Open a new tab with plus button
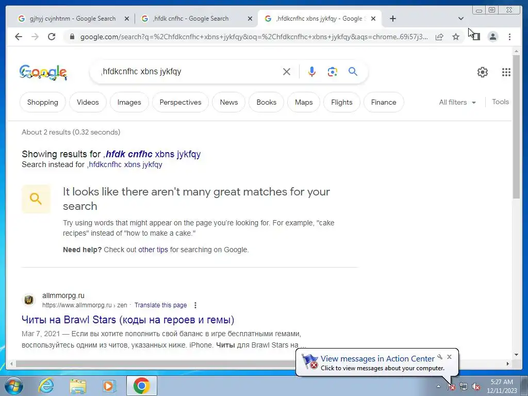 click(392, 19)
